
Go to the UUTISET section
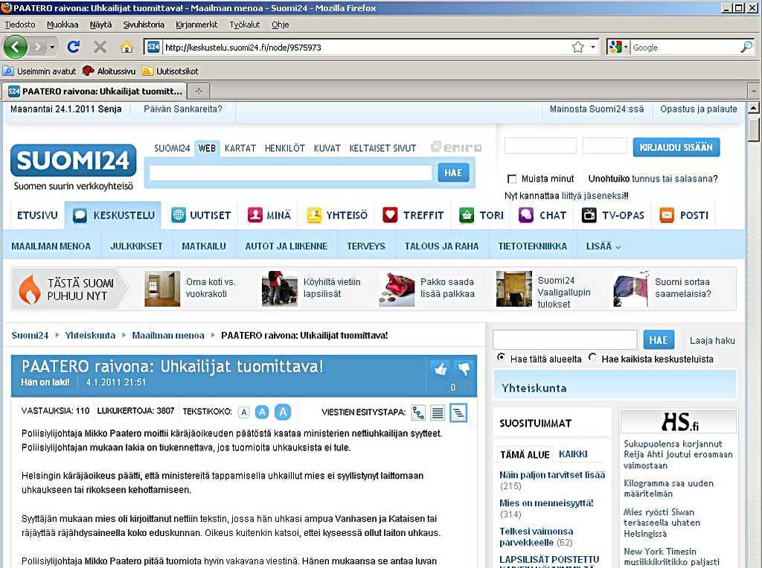(x=201, y=215)
